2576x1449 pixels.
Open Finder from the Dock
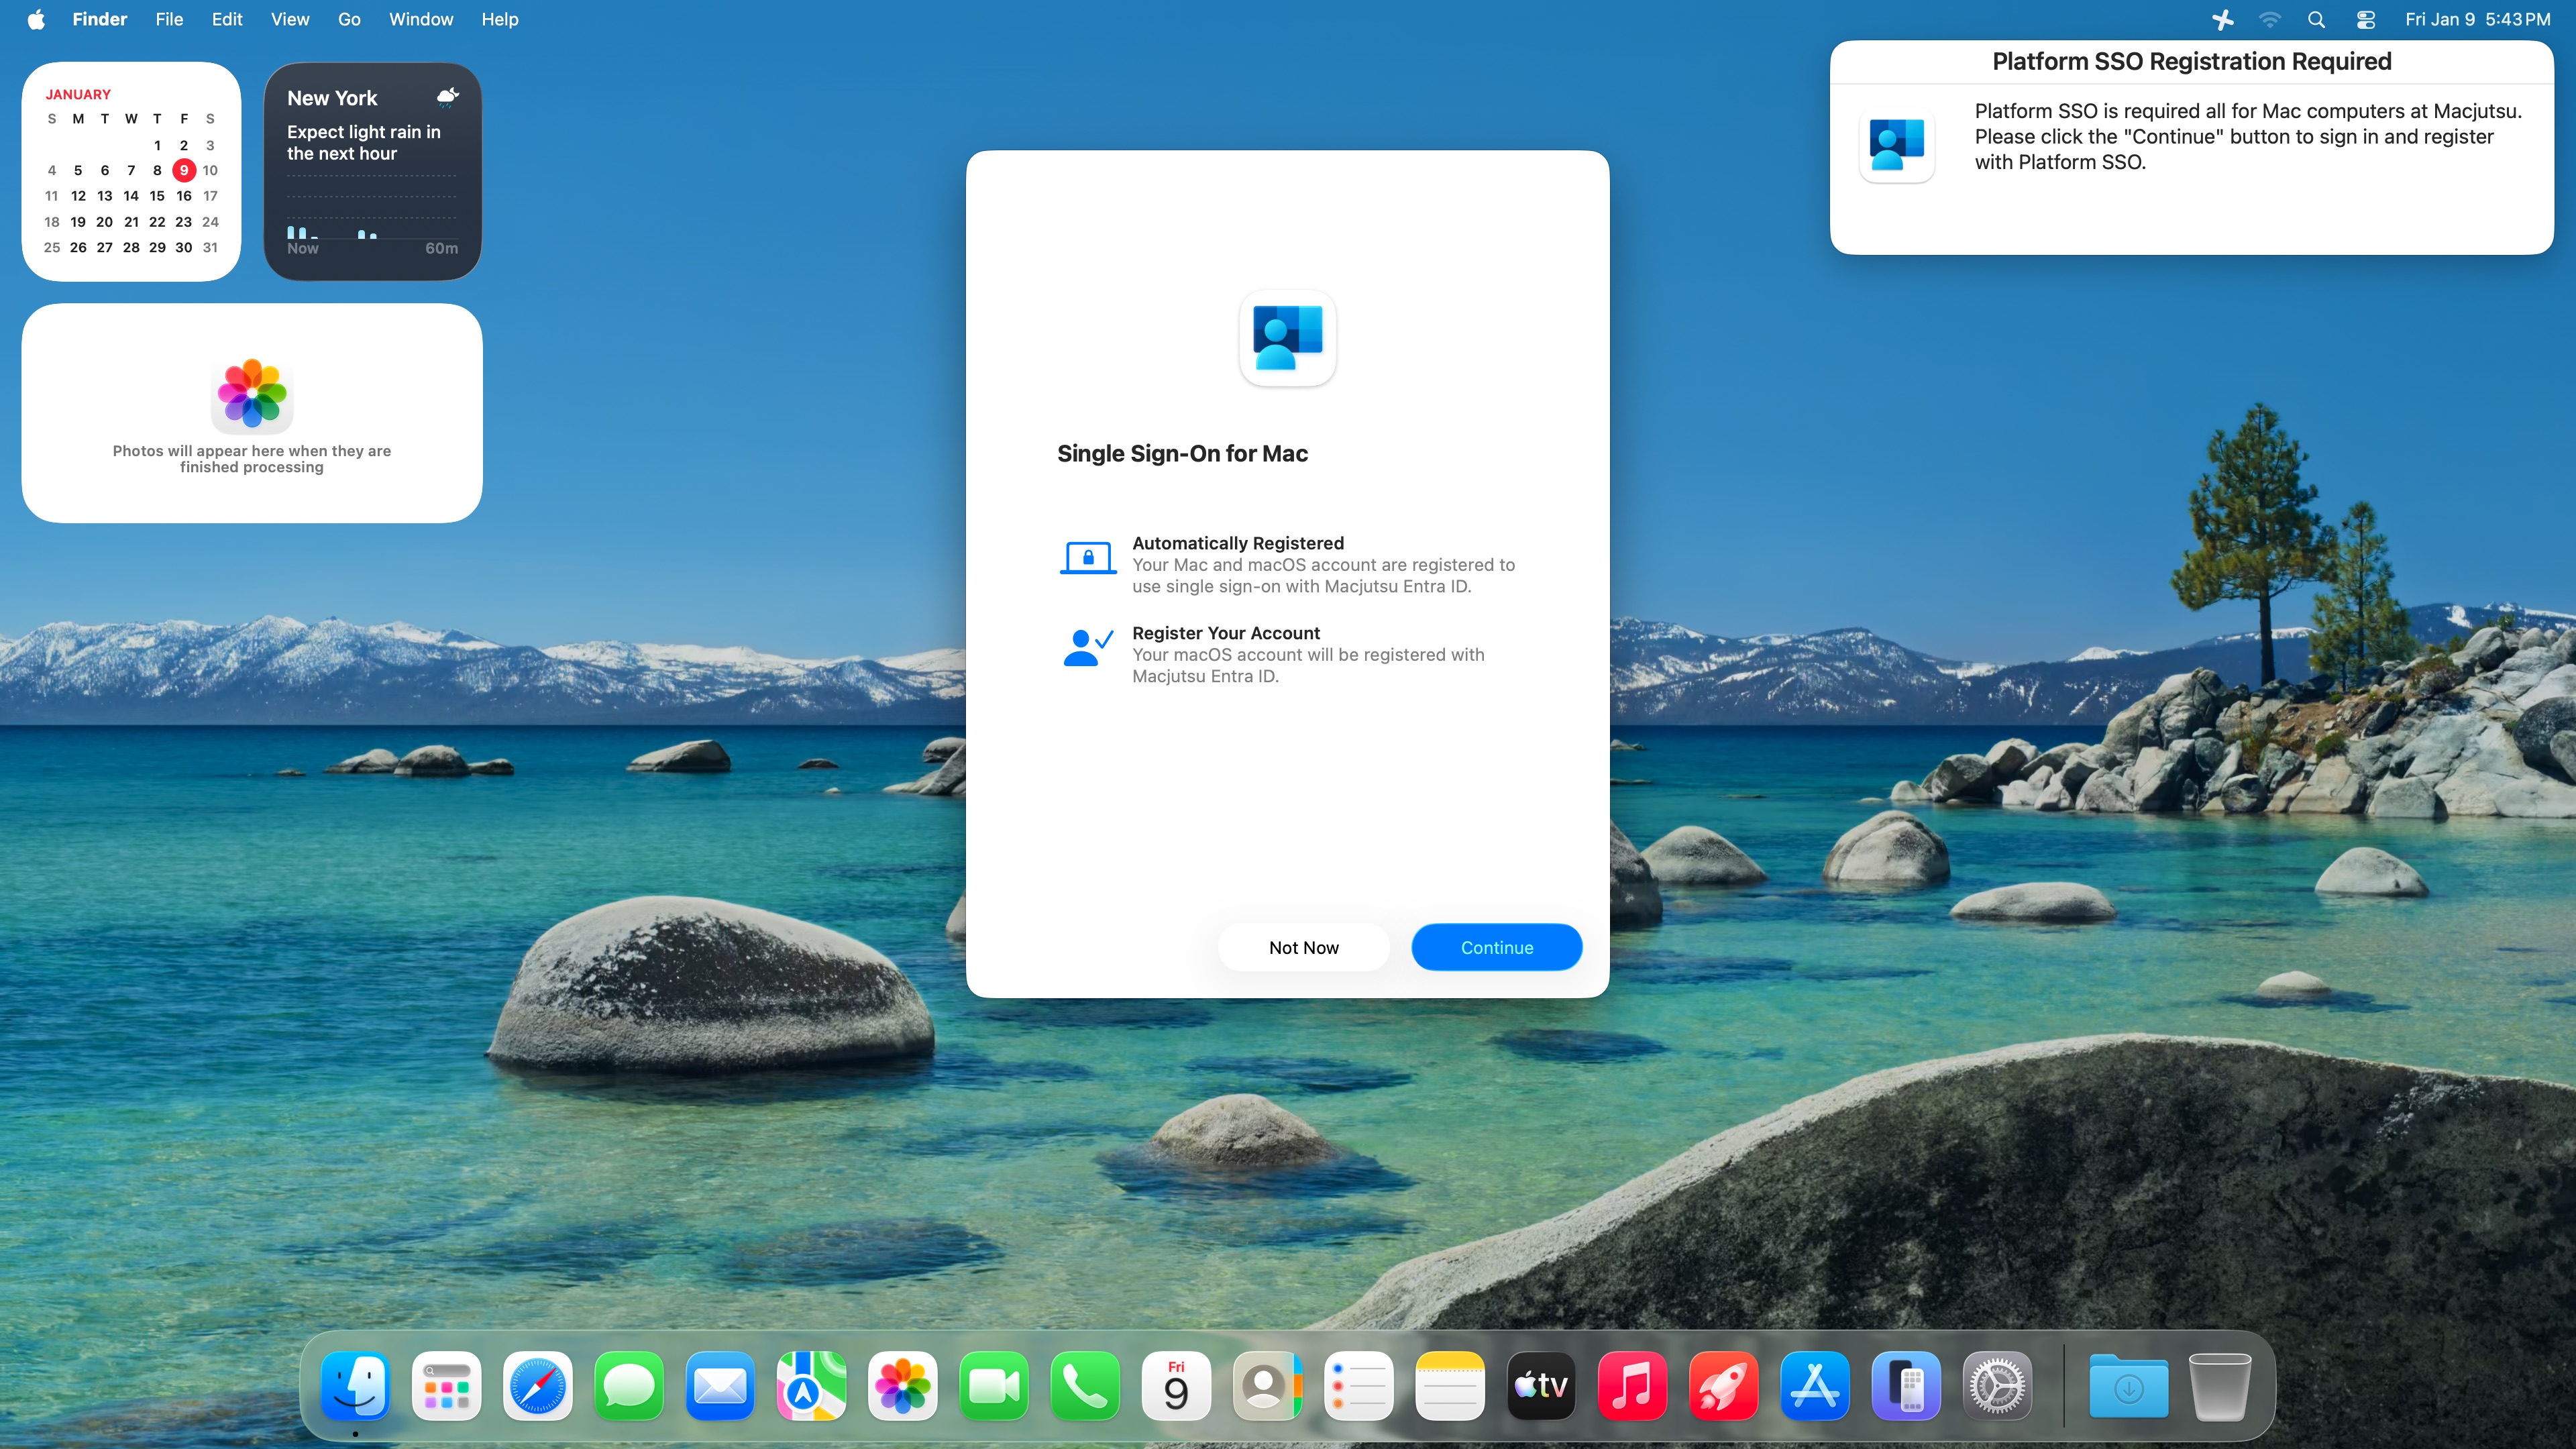click(355, 1386)
